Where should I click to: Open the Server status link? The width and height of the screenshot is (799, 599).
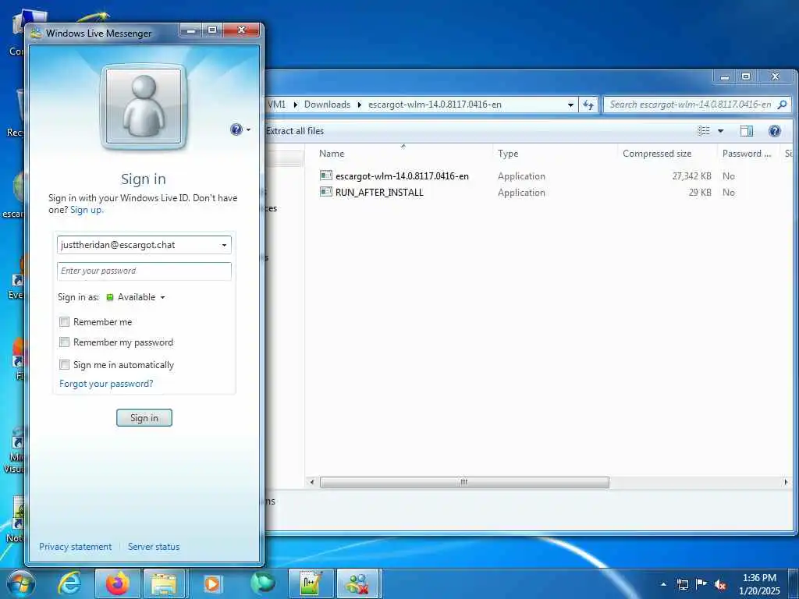pyautogui.click(x=154, y=547)
